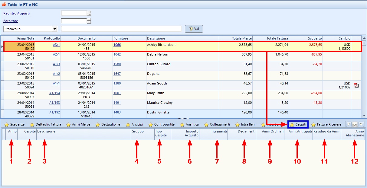Select the Contropartite tab
This screenshot has height=188, width=367.
164,124
